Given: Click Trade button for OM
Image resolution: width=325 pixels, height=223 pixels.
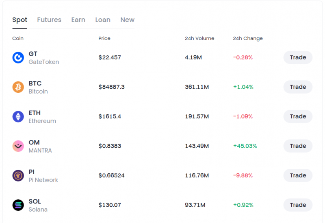Looking at the screenshot, I should click(298, 146).
